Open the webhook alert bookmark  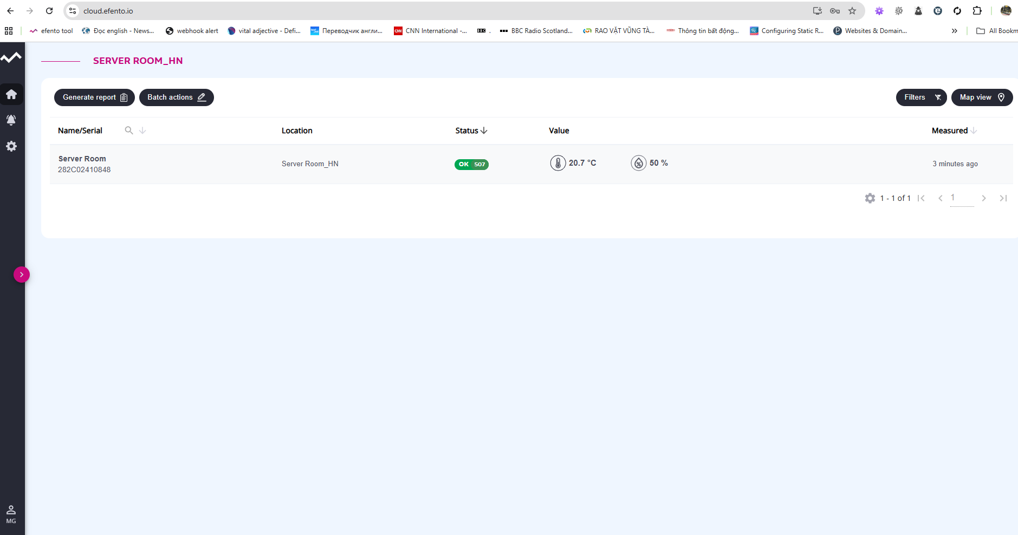coord(192,31)
